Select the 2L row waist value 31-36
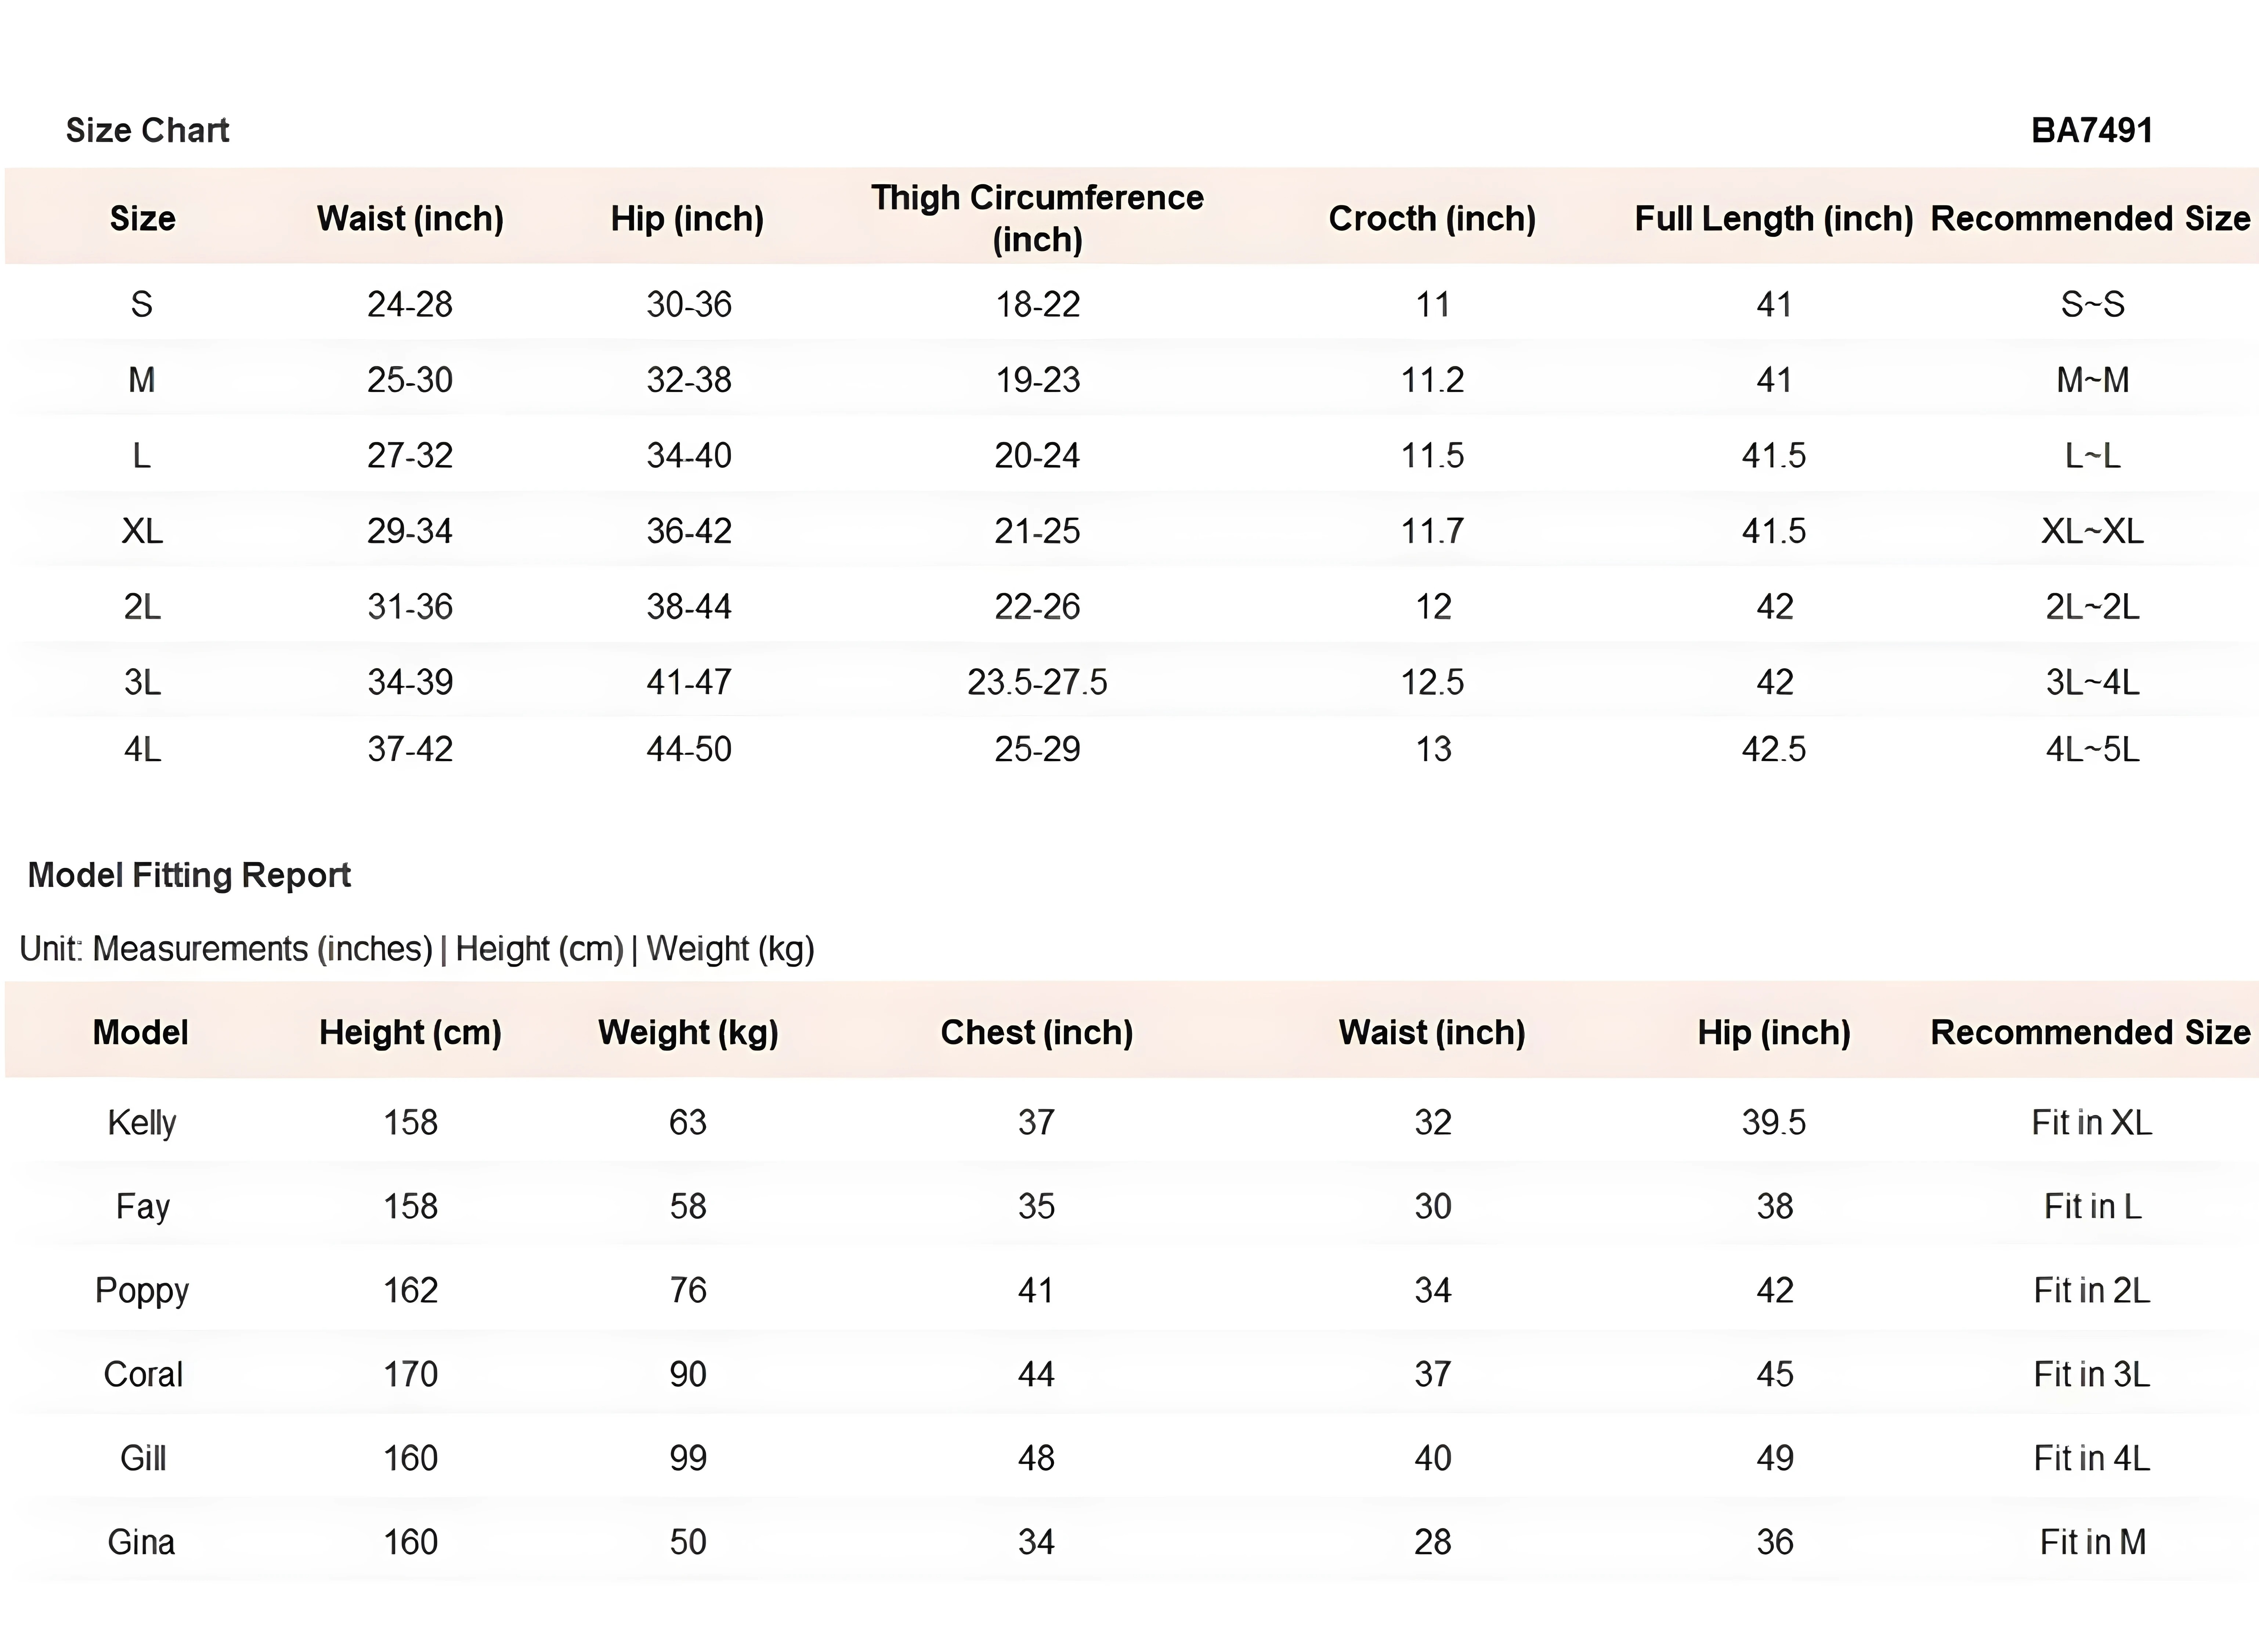This screenshot has width=2259, height=1652. coord(410,607)
